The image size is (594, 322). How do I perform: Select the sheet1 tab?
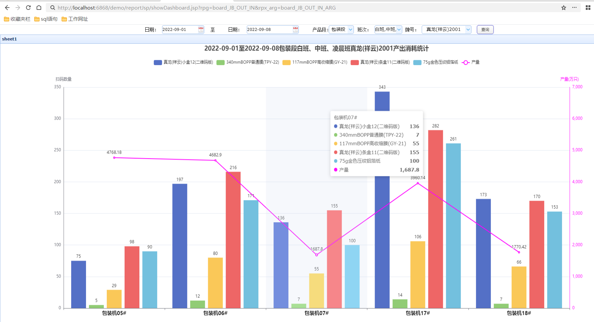pos(10,39)
